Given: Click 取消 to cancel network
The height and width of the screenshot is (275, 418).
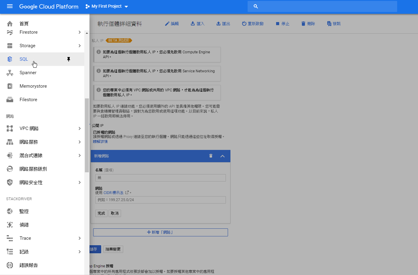Looking at the screenshot, I should click(115, 213).
